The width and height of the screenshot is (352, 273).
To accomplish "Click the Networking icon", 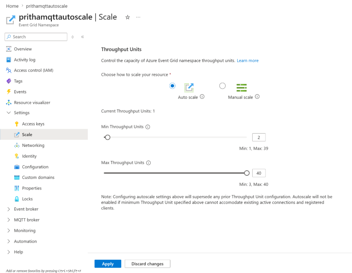I will point(17,146).
